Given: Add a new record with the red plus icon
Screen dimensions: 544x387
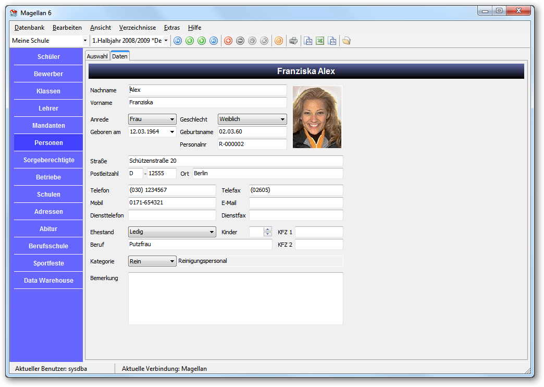Looking at the screenshot, I should tap(228, 41).
